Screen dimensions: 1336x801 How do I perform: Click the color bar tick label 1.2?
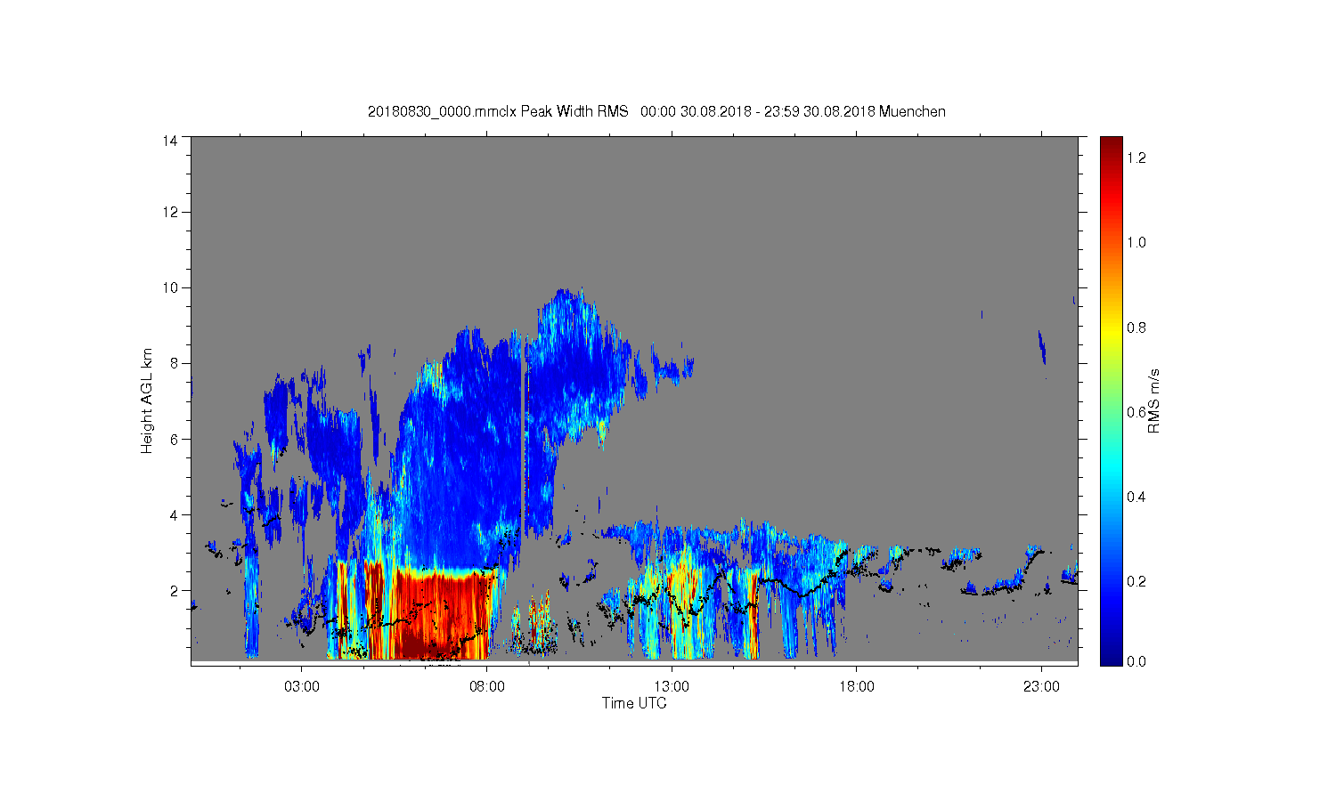1136,158
